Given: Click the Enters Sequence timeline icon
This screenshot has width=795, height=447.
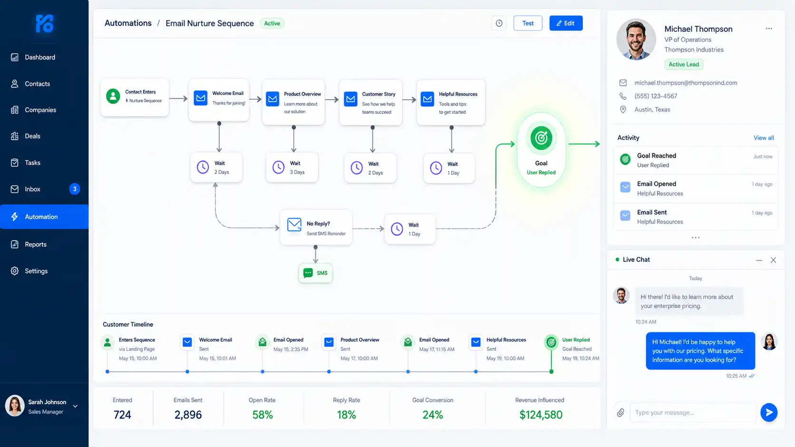Looking at the screenshot, I should [107, 342].
